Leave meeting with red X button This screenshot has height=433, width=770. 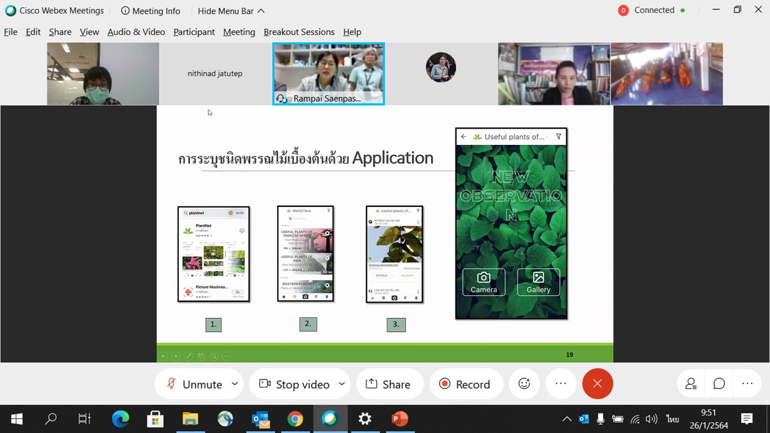click(x=597, y=384)
